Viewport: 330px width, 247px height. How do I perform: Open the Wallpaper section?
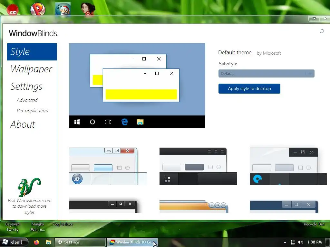click(x=31, y=69)
